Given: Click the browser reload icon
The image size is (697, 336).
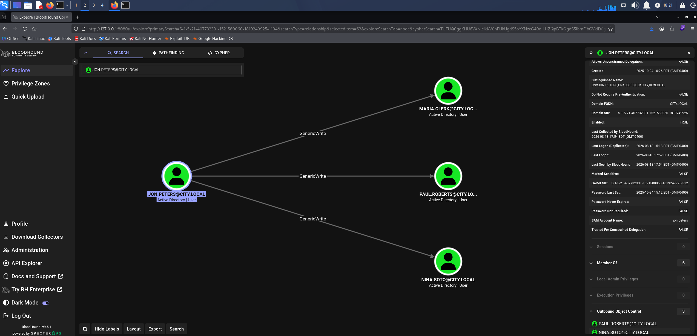Looking at the screenshot, I should 25,29.
